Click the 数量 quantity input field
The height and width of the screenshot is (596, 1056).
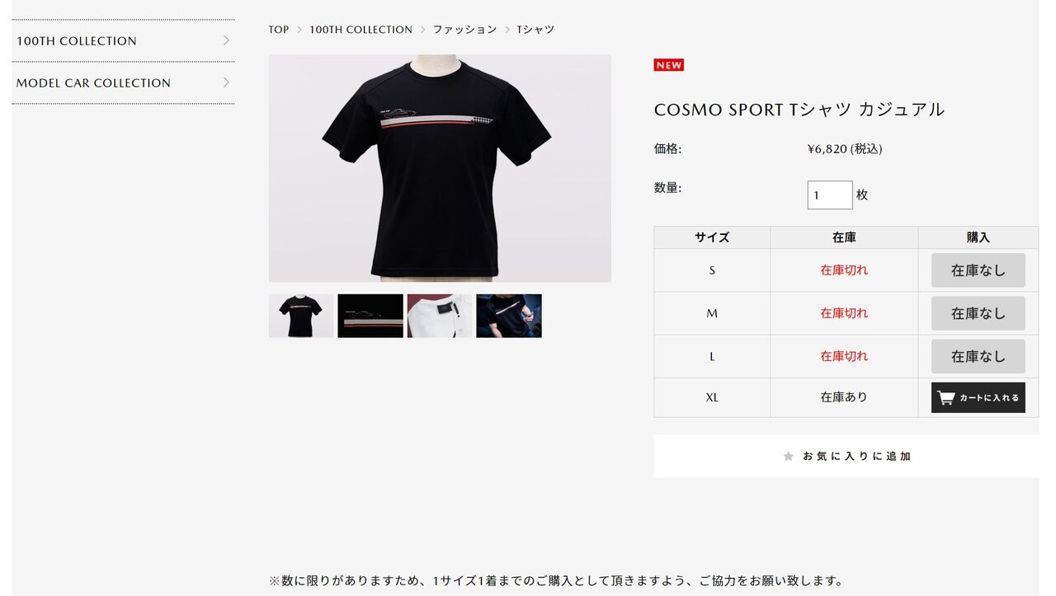pyautogui.click(x=830, y=195)
